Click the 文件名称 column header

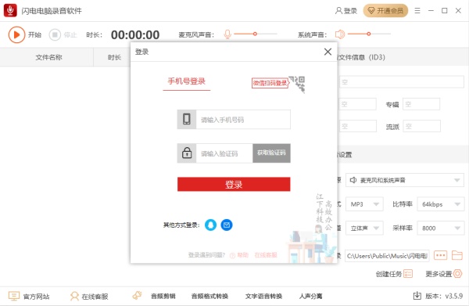pyautogui.click(x=48, y=57)
